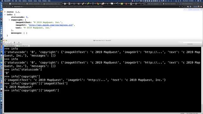Click the terminal line info['statuscode']
Image resolution: width=203 pixels, height=114 pixels.
pos(23,70)
